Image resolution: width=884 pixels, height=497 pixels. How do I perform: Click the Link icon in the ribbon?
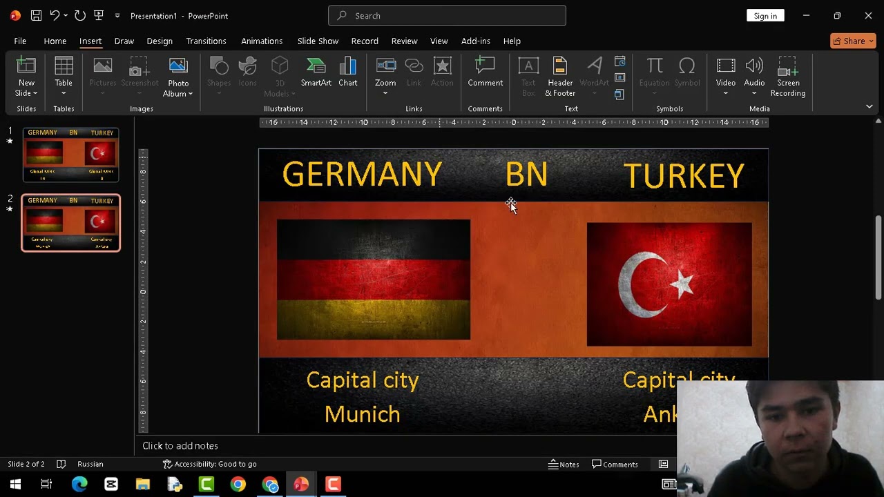coord(414,66)
